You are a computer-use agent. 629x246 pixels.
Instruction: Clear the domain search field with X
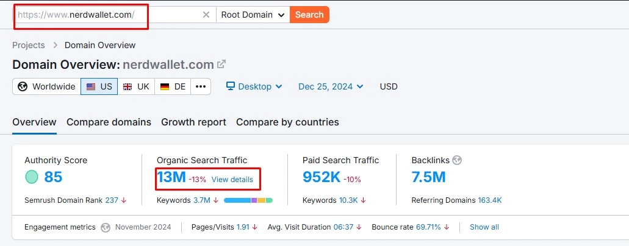click(206, 15)
